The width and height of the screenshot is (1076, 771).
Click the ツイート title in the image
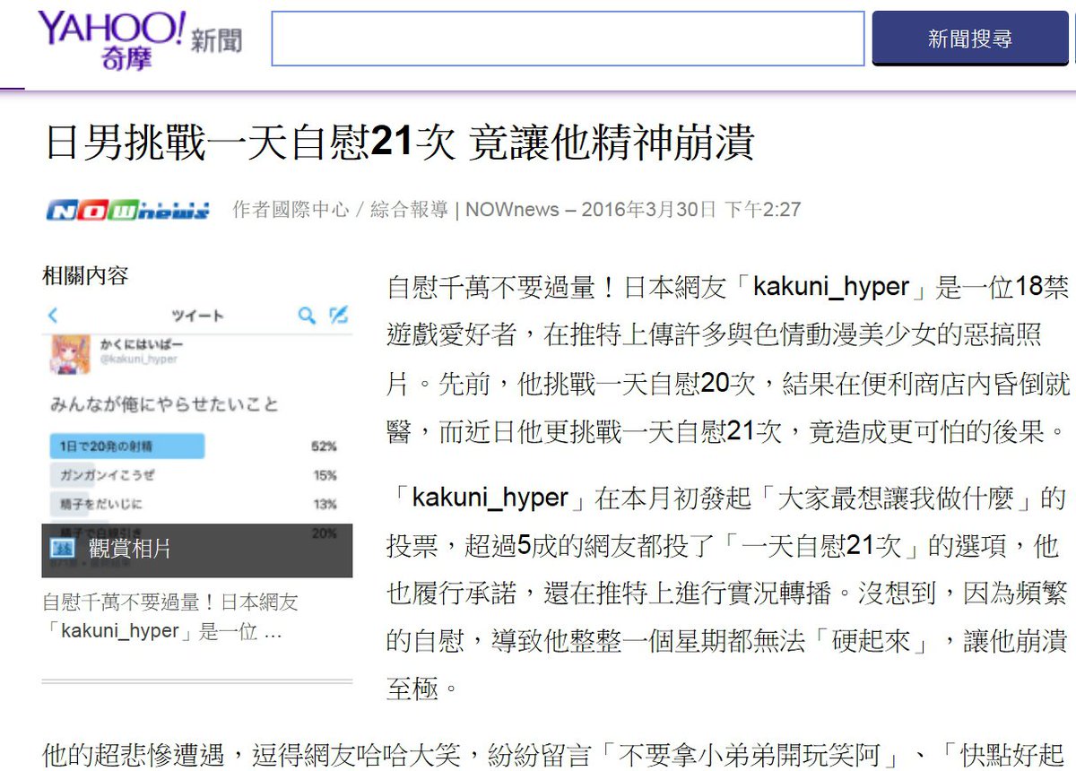(197, 316)
